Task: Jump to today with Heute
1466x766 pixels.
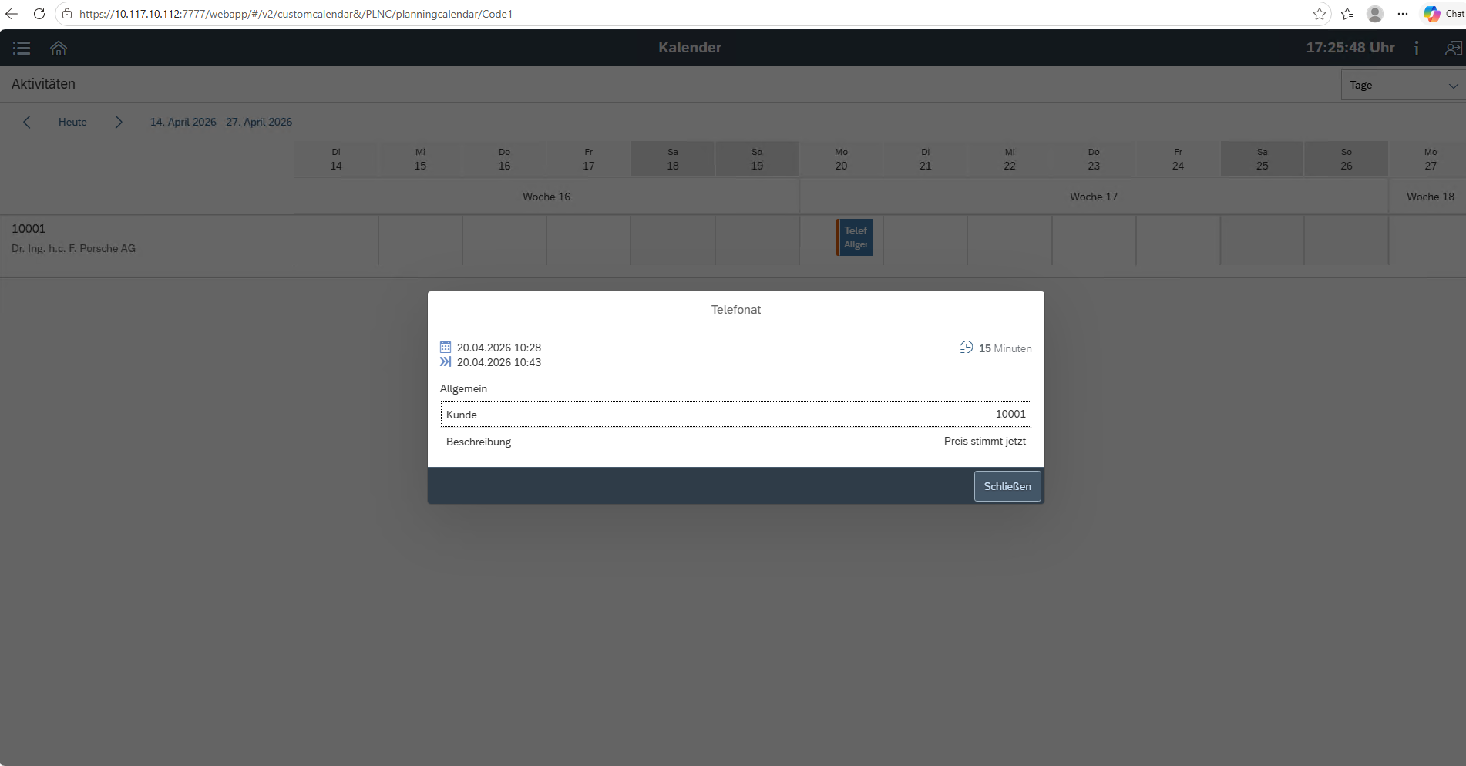Action: coord(72,122)
